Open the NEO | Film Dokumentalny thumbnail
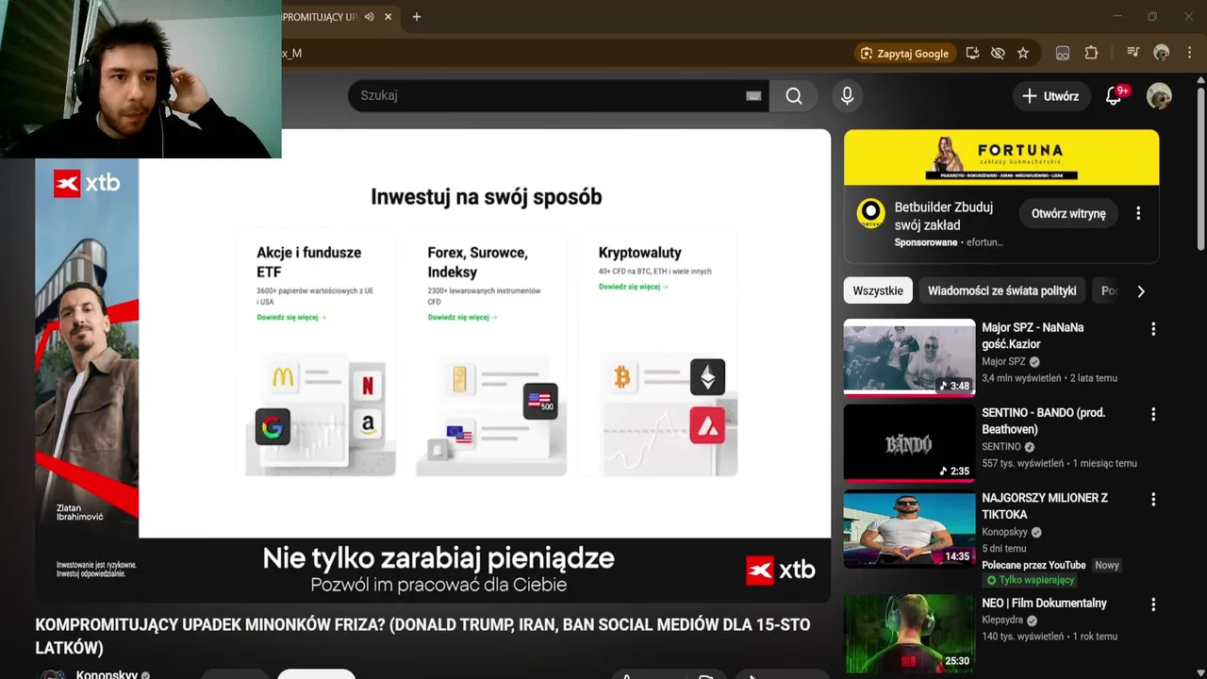Image resolution: width=1207 pixels, height=679 pixels. [909, 632]
